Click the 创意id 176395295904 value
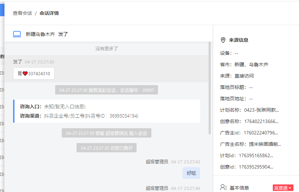The width and height of the screenshot is (299, 192). tap(256, 167)
